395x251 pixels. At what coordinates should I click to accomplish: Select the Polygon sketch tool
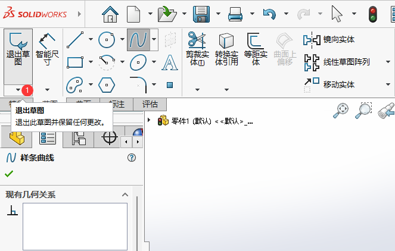pos(107,84)
